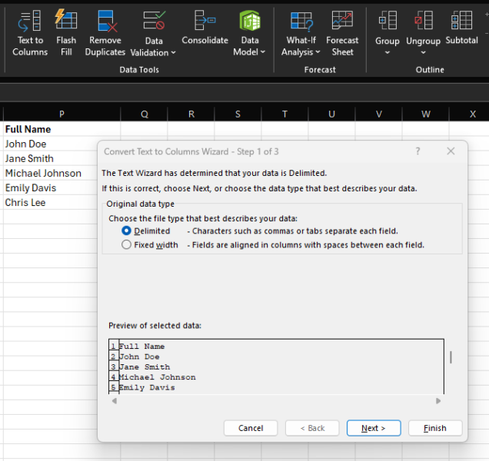Click the preview's left scroll arrow
Image resolution: width=489 pixels, height=461 pixels.
[115, 400]
